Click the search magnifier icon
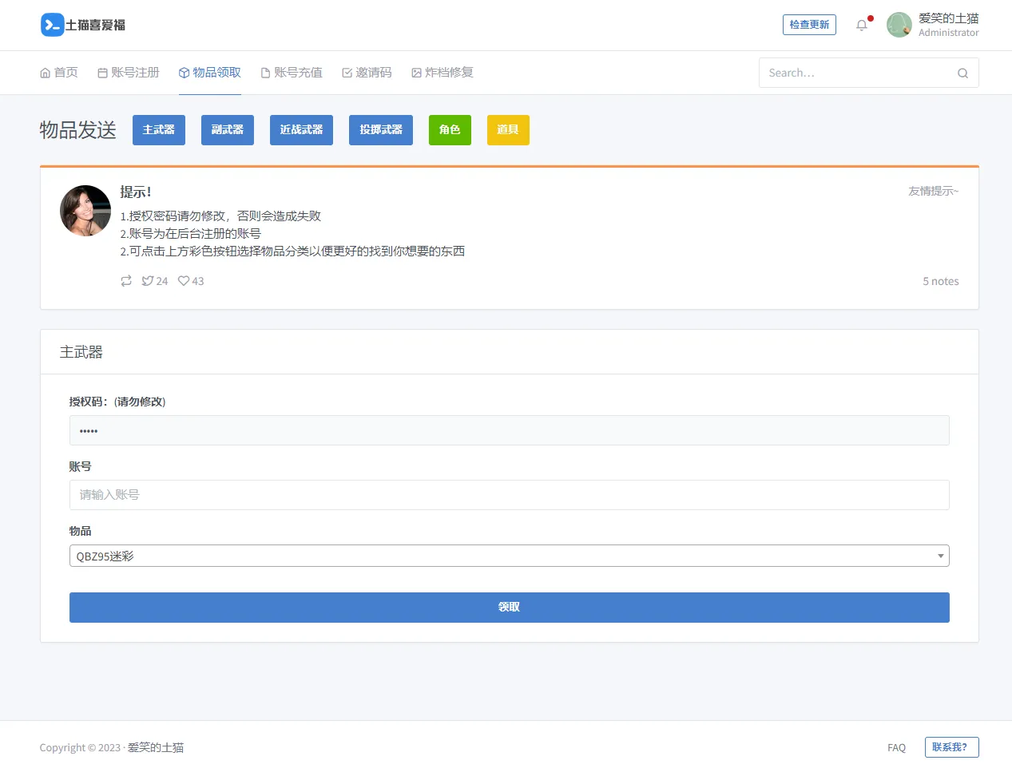 pyautogui.click(x=962, y=73)
